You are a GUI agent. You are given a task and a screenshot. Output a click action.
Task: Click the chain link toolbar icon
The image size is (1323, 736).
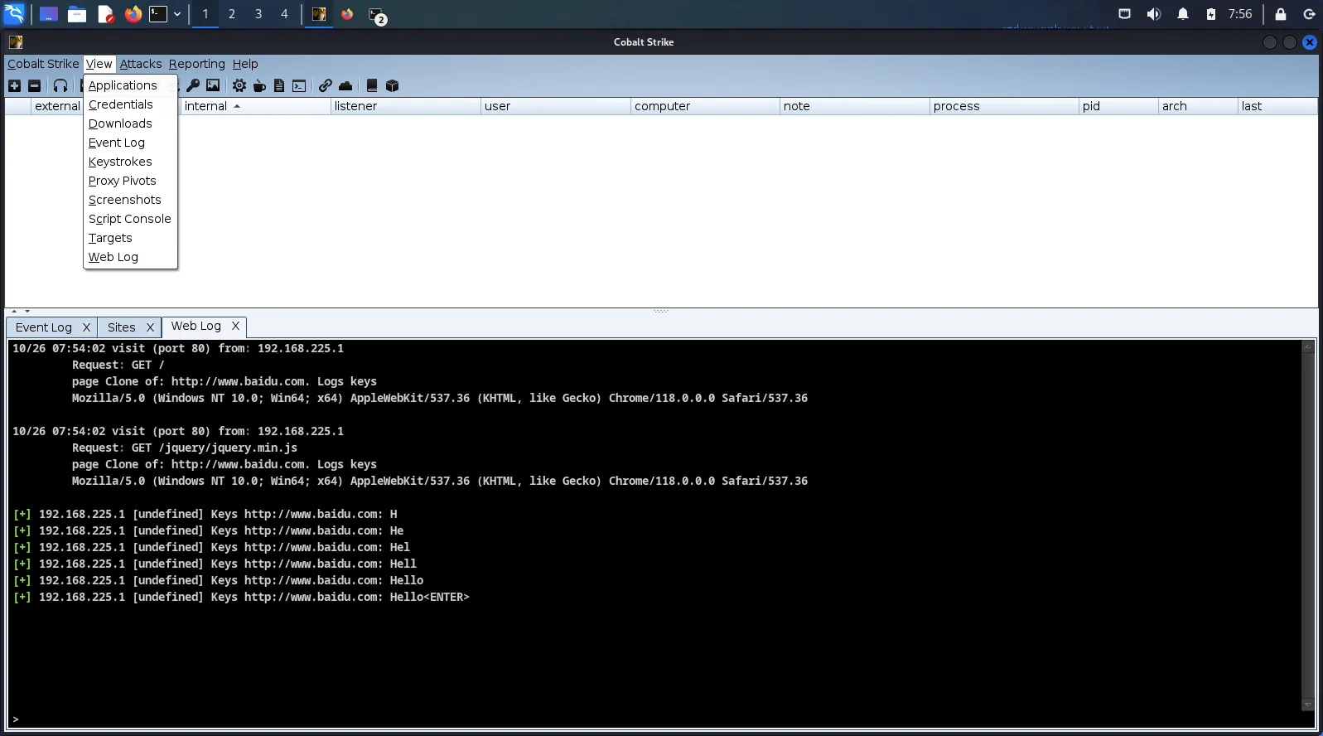pyautogui.click(x=326, y=85)
